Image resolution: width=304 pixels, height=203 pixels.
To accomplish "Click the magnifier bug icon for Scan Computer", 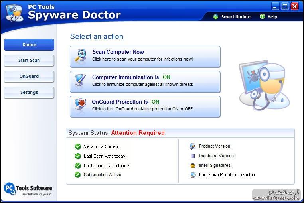I will tap(81, 55).
